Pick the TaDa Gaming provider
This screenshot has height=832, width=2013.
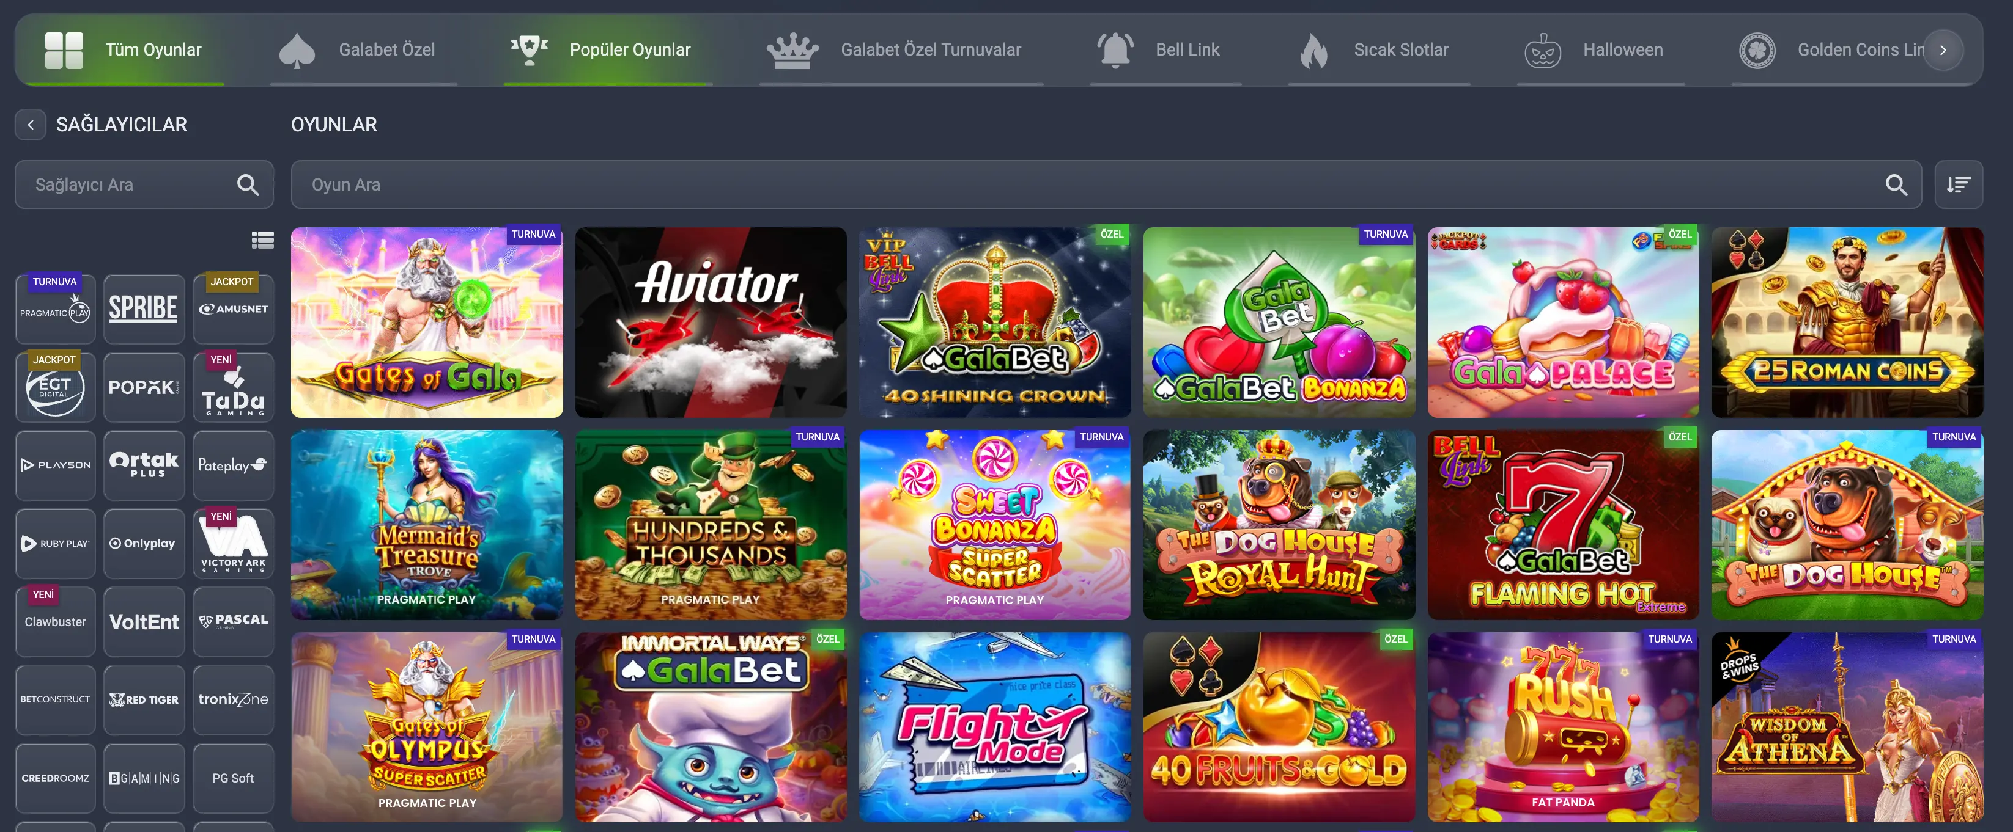[233, 387]
